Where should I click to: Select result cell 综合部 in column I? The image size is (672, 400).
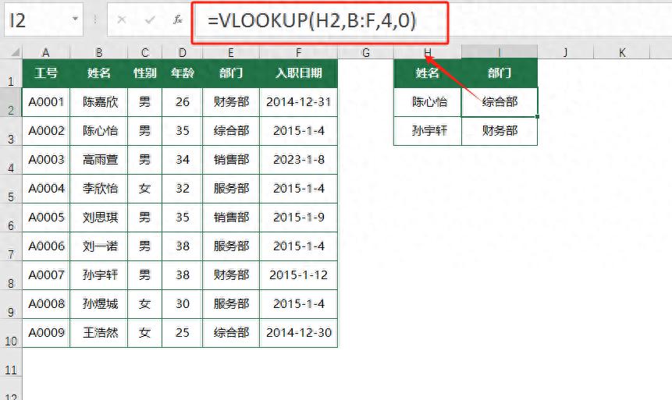coord(500,102)
